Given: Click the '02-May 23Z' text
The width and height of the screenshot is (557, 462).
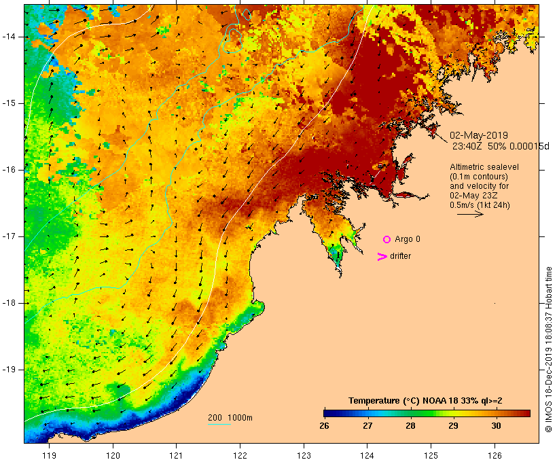Looking at the screenshot, I should (473, 196).
